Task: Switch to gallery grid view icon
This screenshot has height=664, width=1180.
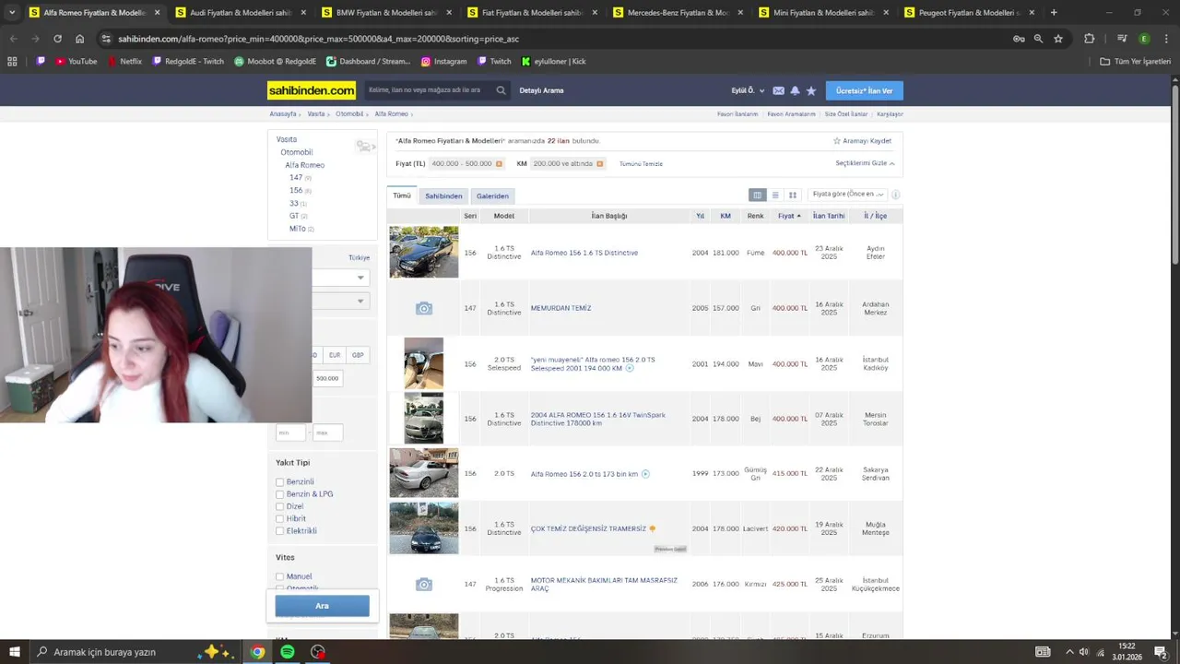Action: pyautogui.click(x=792, y=195)
